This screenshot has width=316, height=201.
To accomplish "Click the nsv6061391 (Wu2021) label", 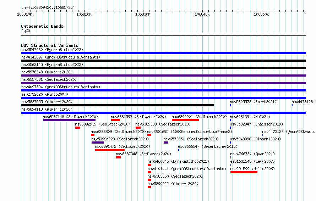I will click(250, 117).
